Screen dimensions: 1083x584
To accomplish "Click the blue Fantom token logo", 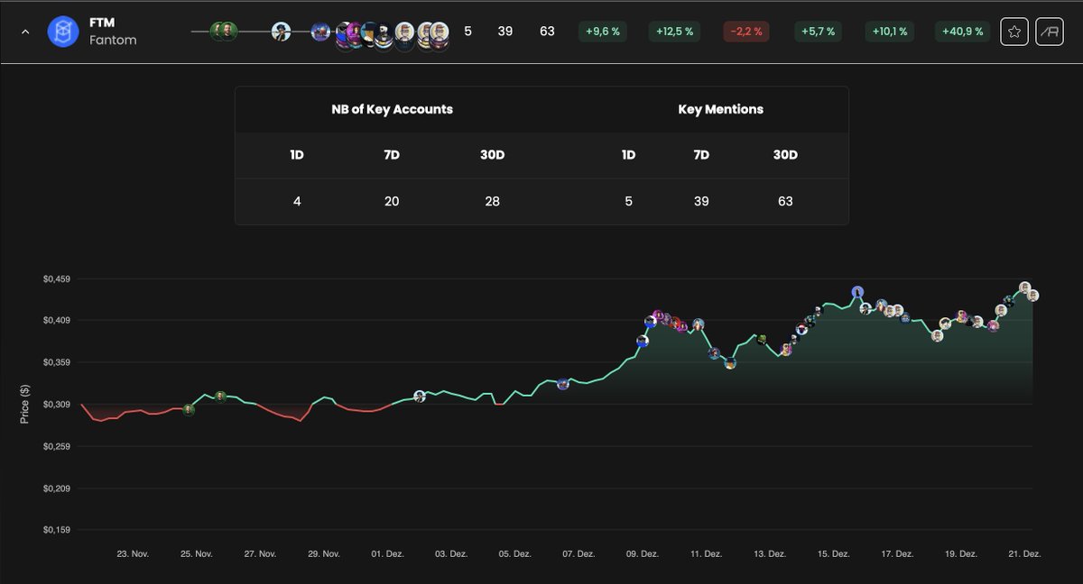I will [63, 32].
